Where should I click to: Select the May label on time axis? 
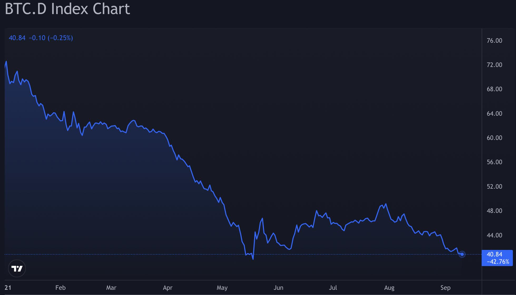pyautogui.click(x=222, y=288)
